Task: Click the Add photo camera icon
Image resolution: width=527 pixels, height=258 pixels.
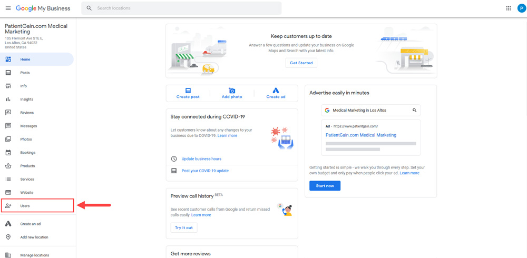Action: tap(232, 91)
